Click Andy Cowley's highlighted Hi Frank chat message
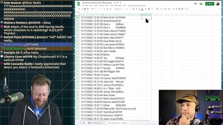 point(37,44)
